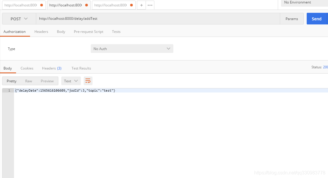Switch response view to Pretty
This screenshot has height=178, width=328.
[x=11, y=81]
